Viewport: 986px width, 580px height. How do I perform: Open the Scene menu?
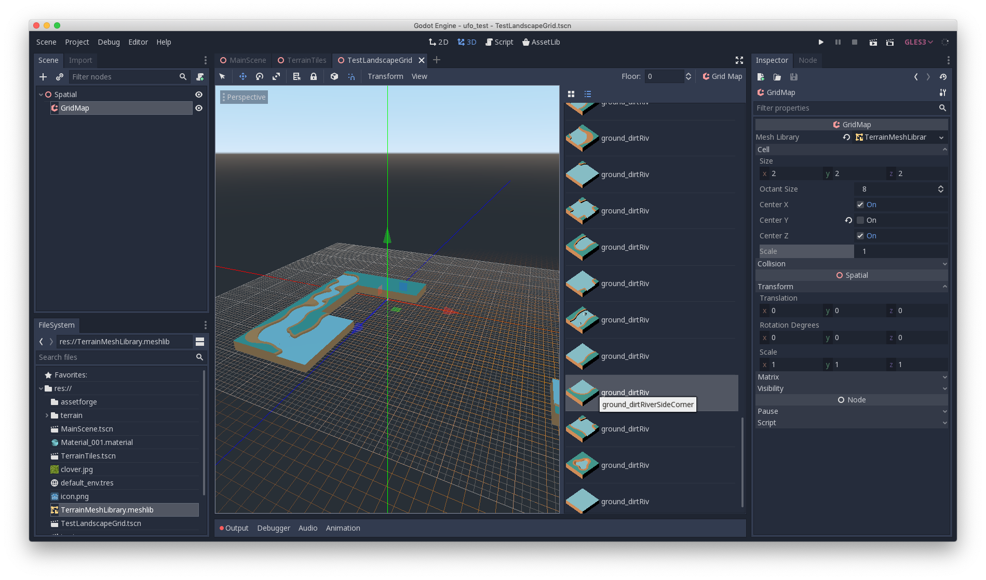pyautogui.click(x=46, y=42)
